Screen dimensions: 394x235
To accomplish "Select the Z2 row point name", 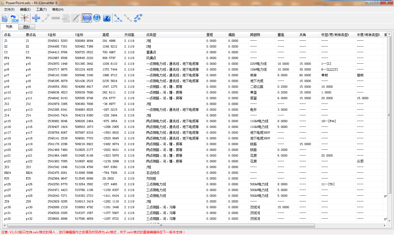I will point(6,46).
